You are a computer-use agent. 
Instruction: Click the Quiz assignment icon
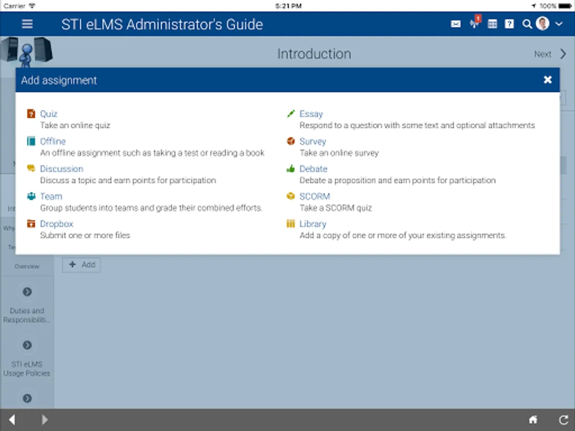click(x=31, y=113)
